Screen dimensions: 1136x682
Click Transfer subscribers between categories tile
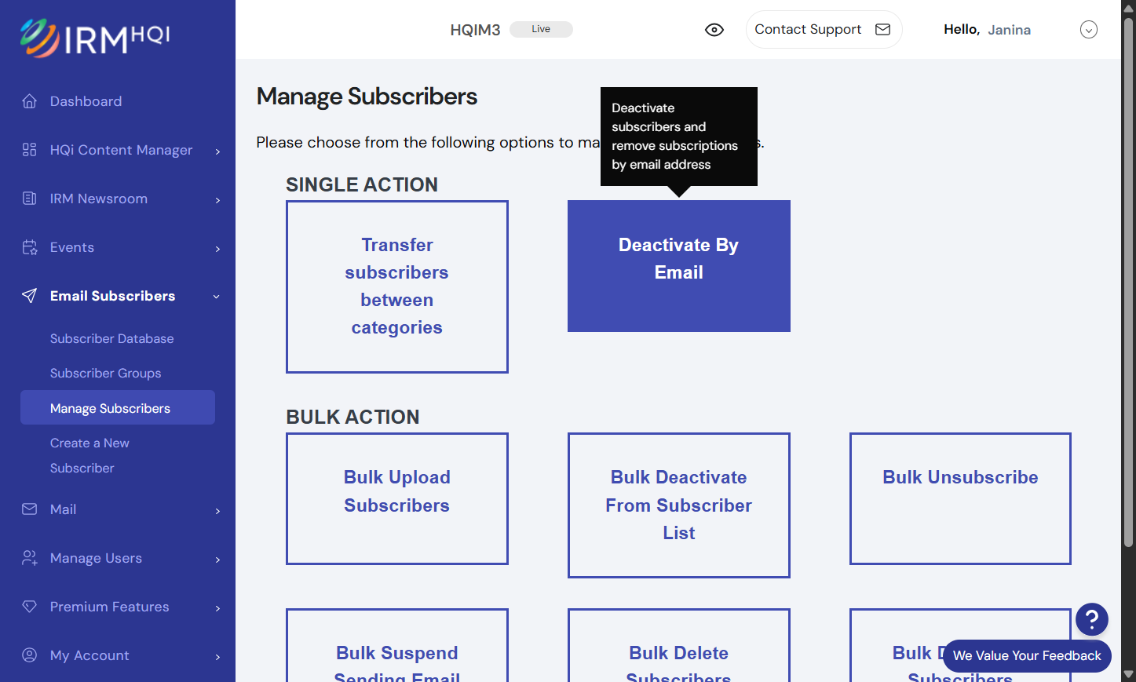pyautogui.click(x=397, y=286)
